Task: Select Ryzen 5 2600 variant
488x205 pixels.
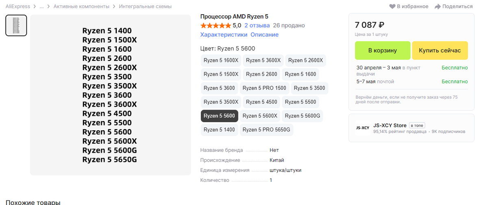Action: tap(261, 74)
